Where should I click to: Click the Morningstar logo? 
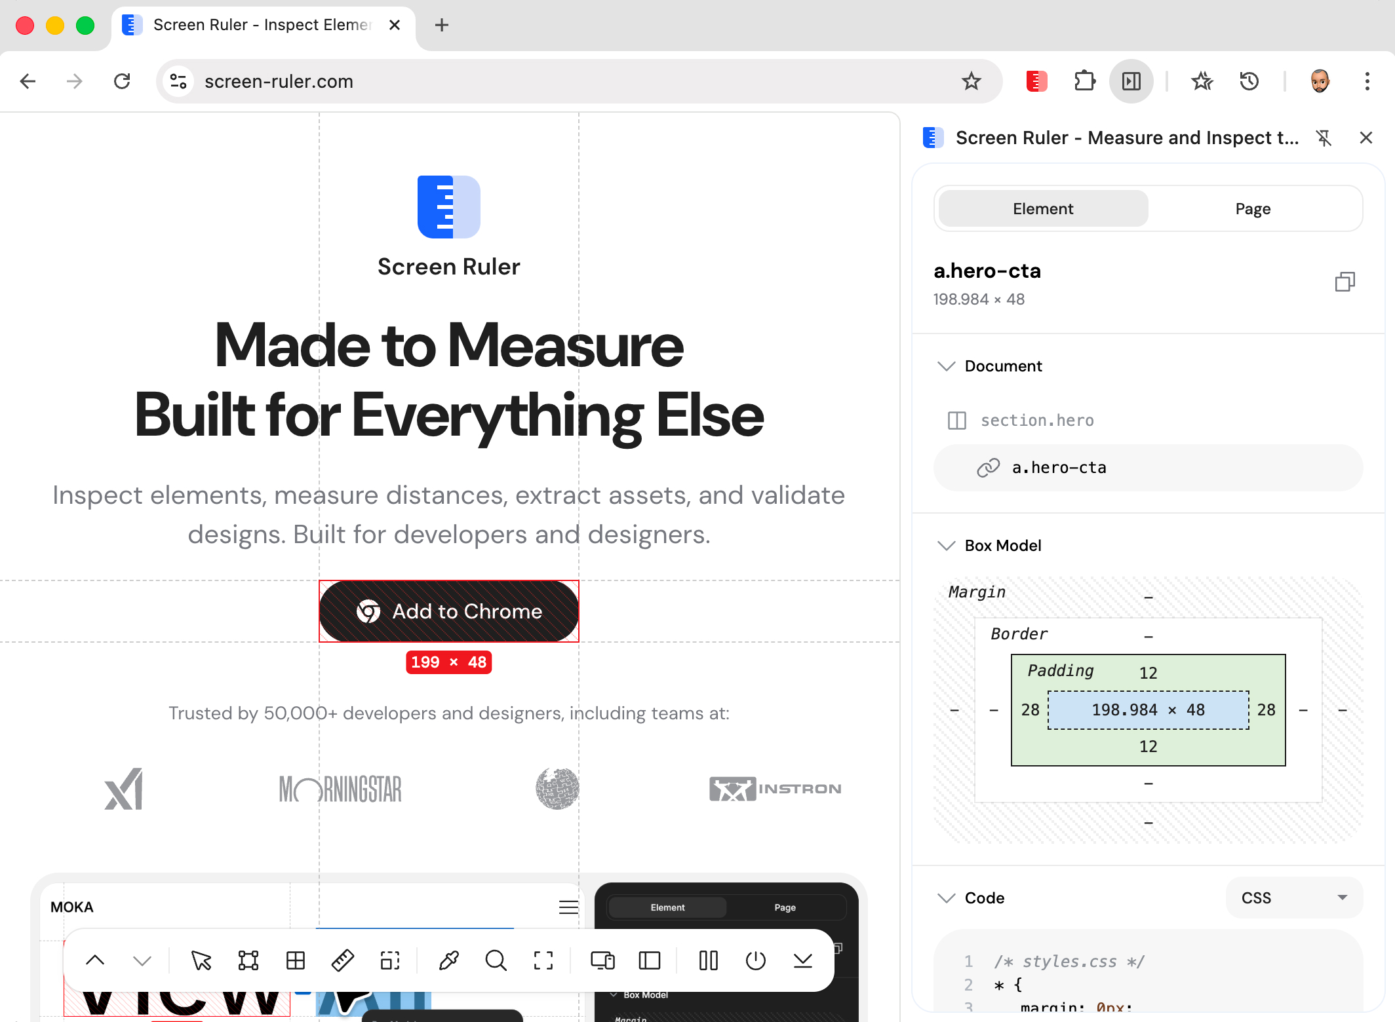tap(340, 789)
